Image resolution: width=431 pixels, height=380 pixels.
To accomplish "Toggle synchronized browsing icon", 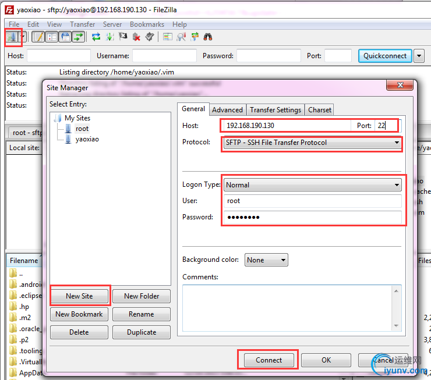I will 195,37.
